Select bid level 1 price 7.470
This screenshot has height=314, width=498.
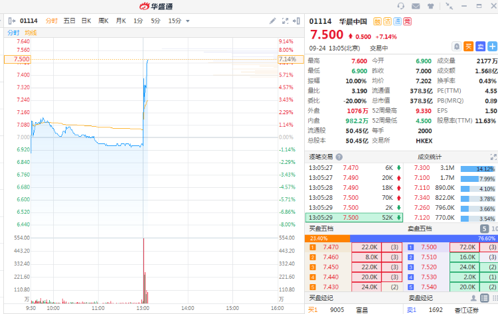[331, 248]
